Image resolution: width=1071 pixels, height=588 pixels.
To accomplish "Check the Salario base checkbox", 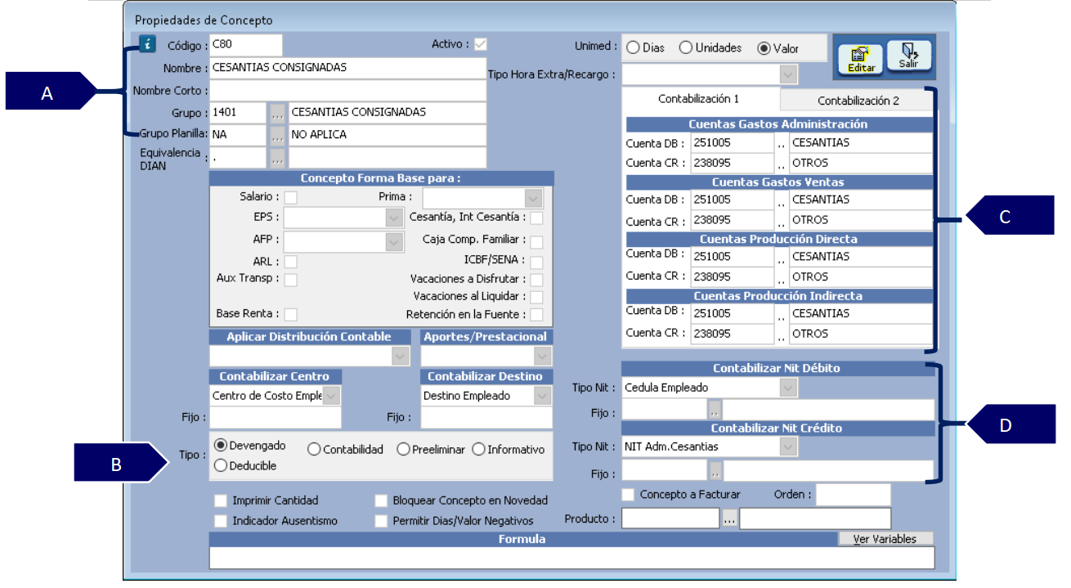I will [x=290, y=197].
